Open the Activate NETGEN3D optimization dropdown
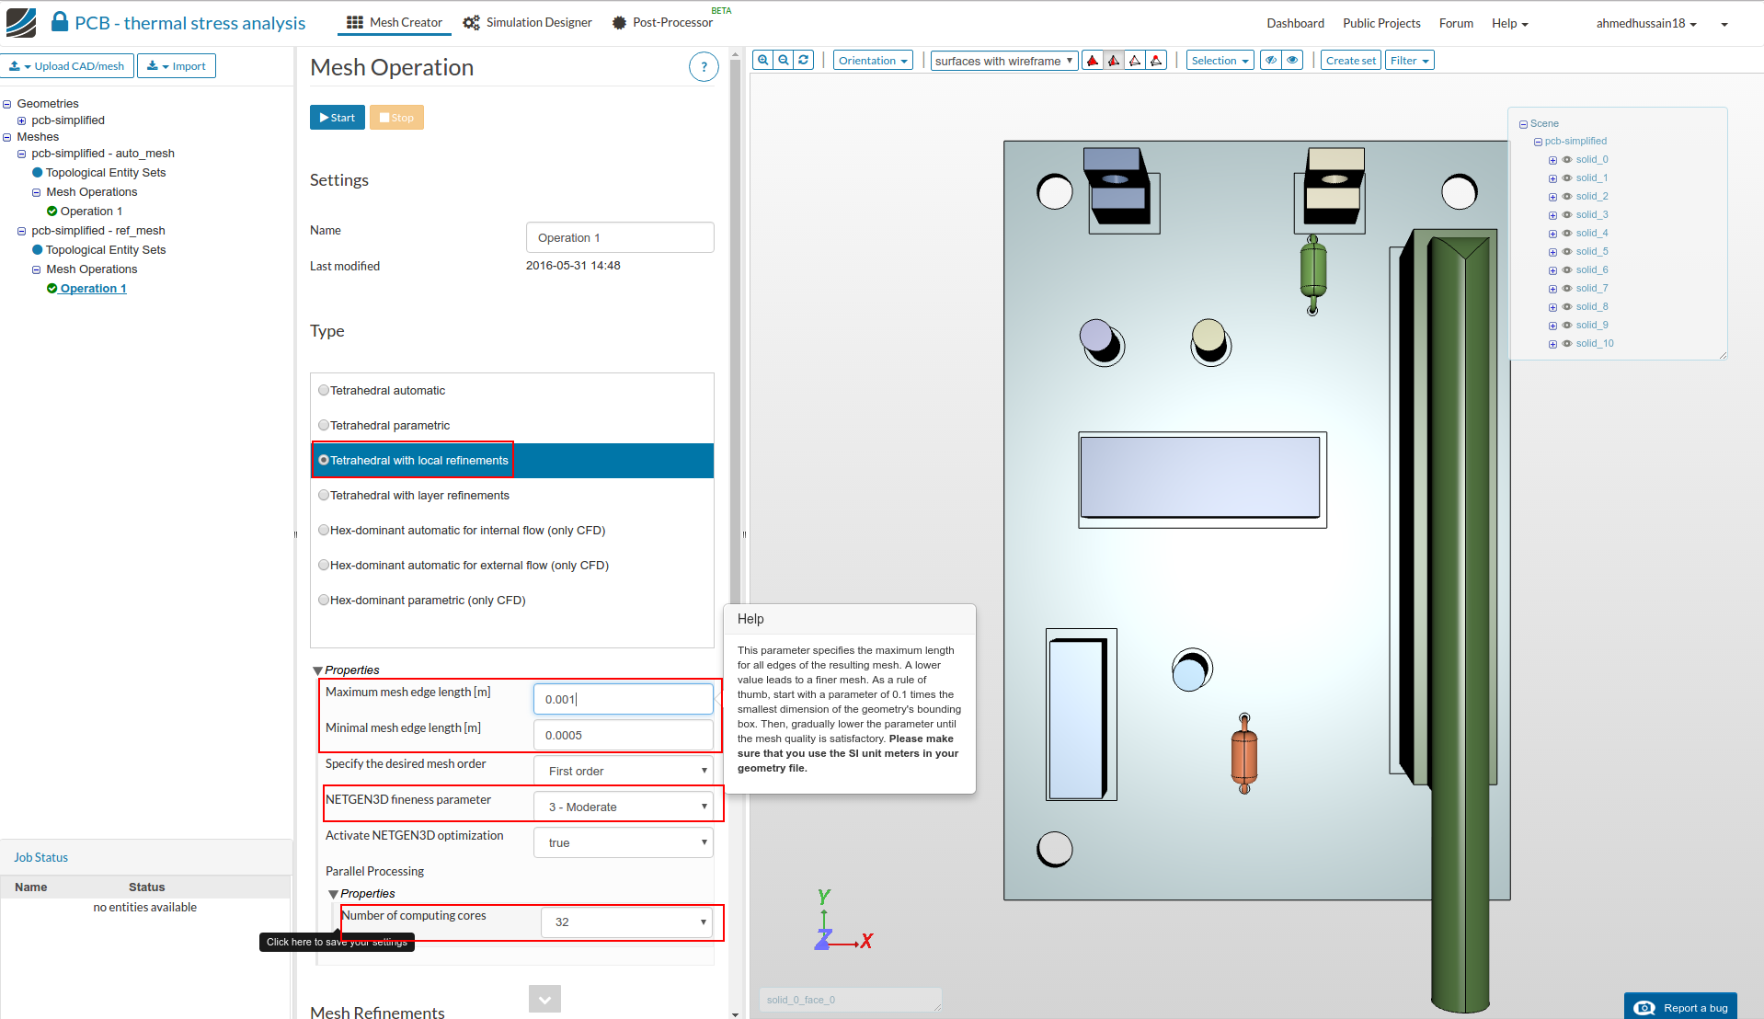The image size is (1764, 1019). pyautogui.click(x=624, y=843)
